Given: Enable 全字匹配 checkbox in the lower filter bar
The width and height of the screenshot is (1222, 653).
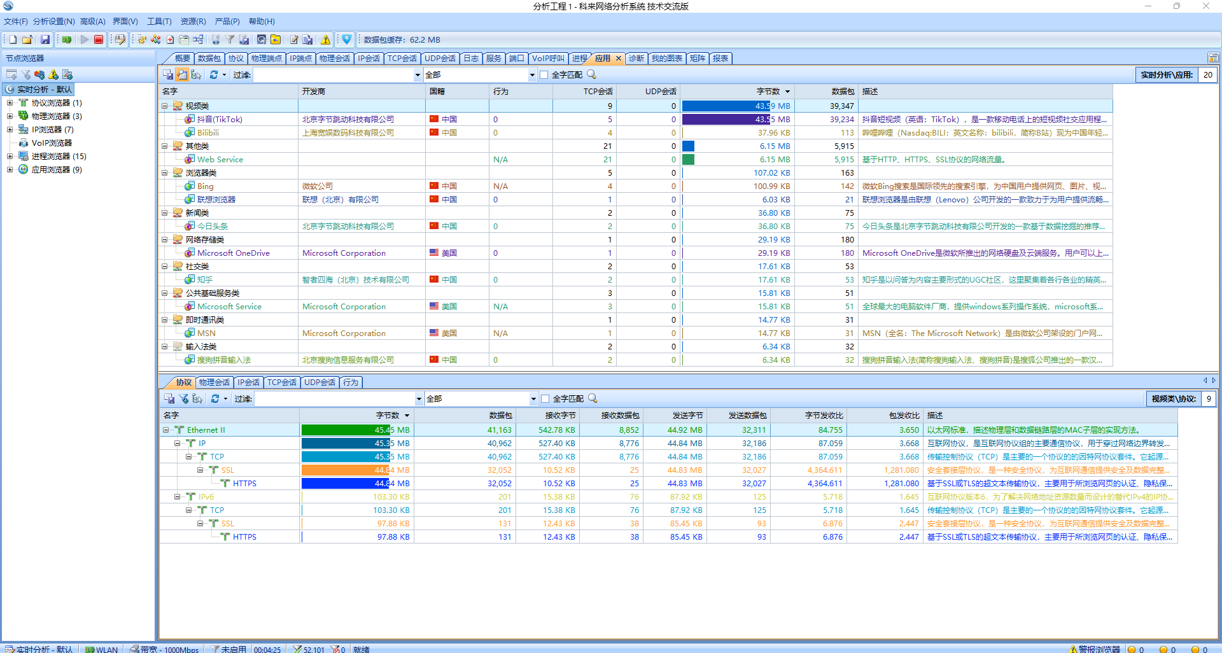Looking at the screenshot, I should tap(545, 398).
